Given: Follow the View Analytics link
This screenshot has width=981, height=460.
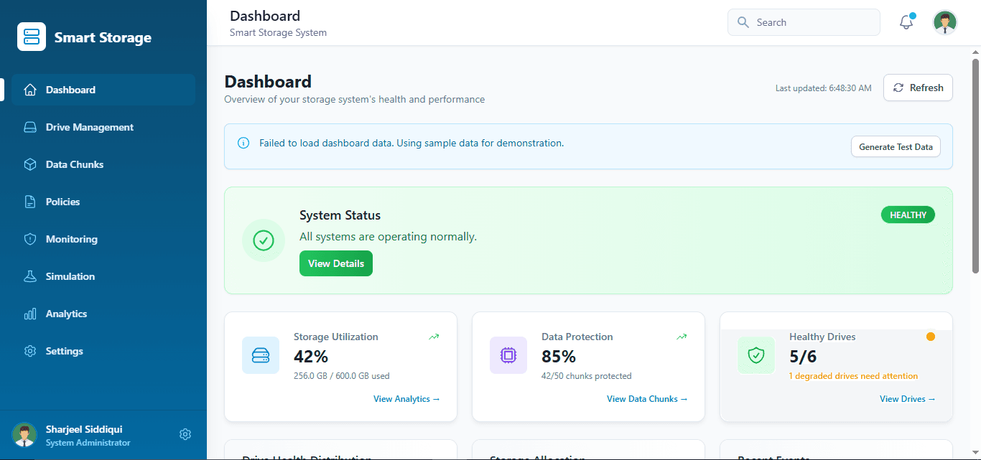Looking at the screenshot, I should (406, 399).
